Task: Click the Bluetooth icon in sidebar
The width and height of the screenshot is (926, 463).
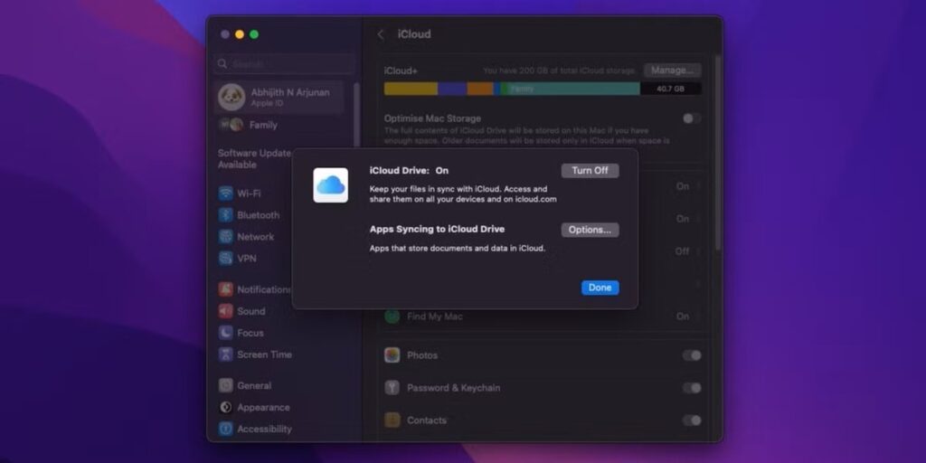Action: pyautogui.click(x=225, y=215)
